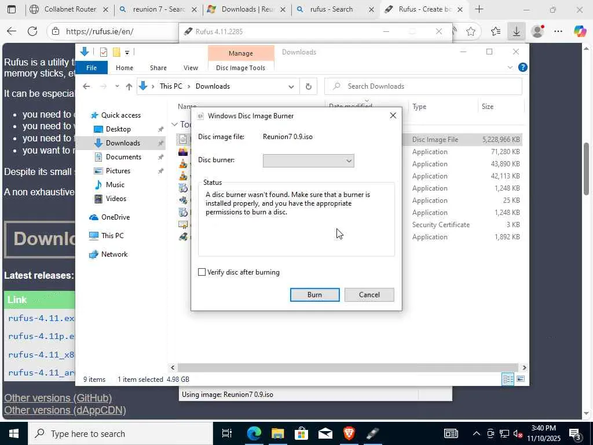Go back in Edge browser
The image size is (593, 445).
(x=12, y=31)
